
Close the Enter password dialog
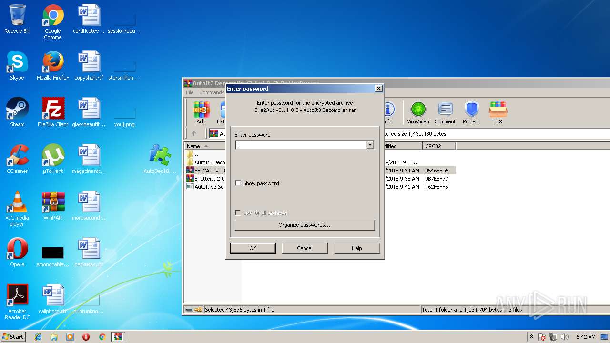378,89
